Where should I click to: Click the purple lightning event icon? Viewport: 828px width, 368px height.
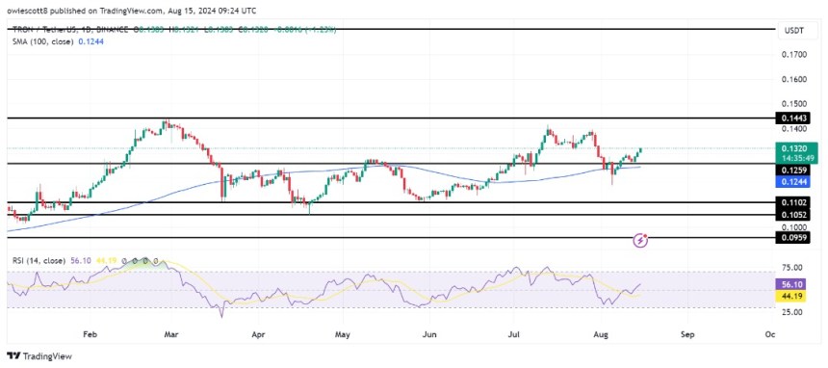click(x=641, y=241)
